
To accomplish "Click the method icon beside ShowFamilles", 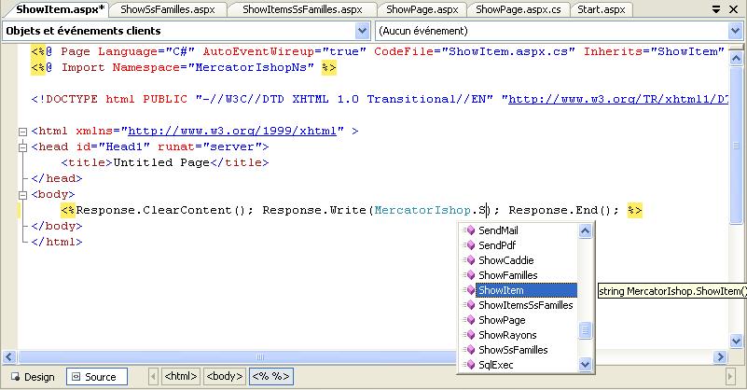I will coord(469,275).
